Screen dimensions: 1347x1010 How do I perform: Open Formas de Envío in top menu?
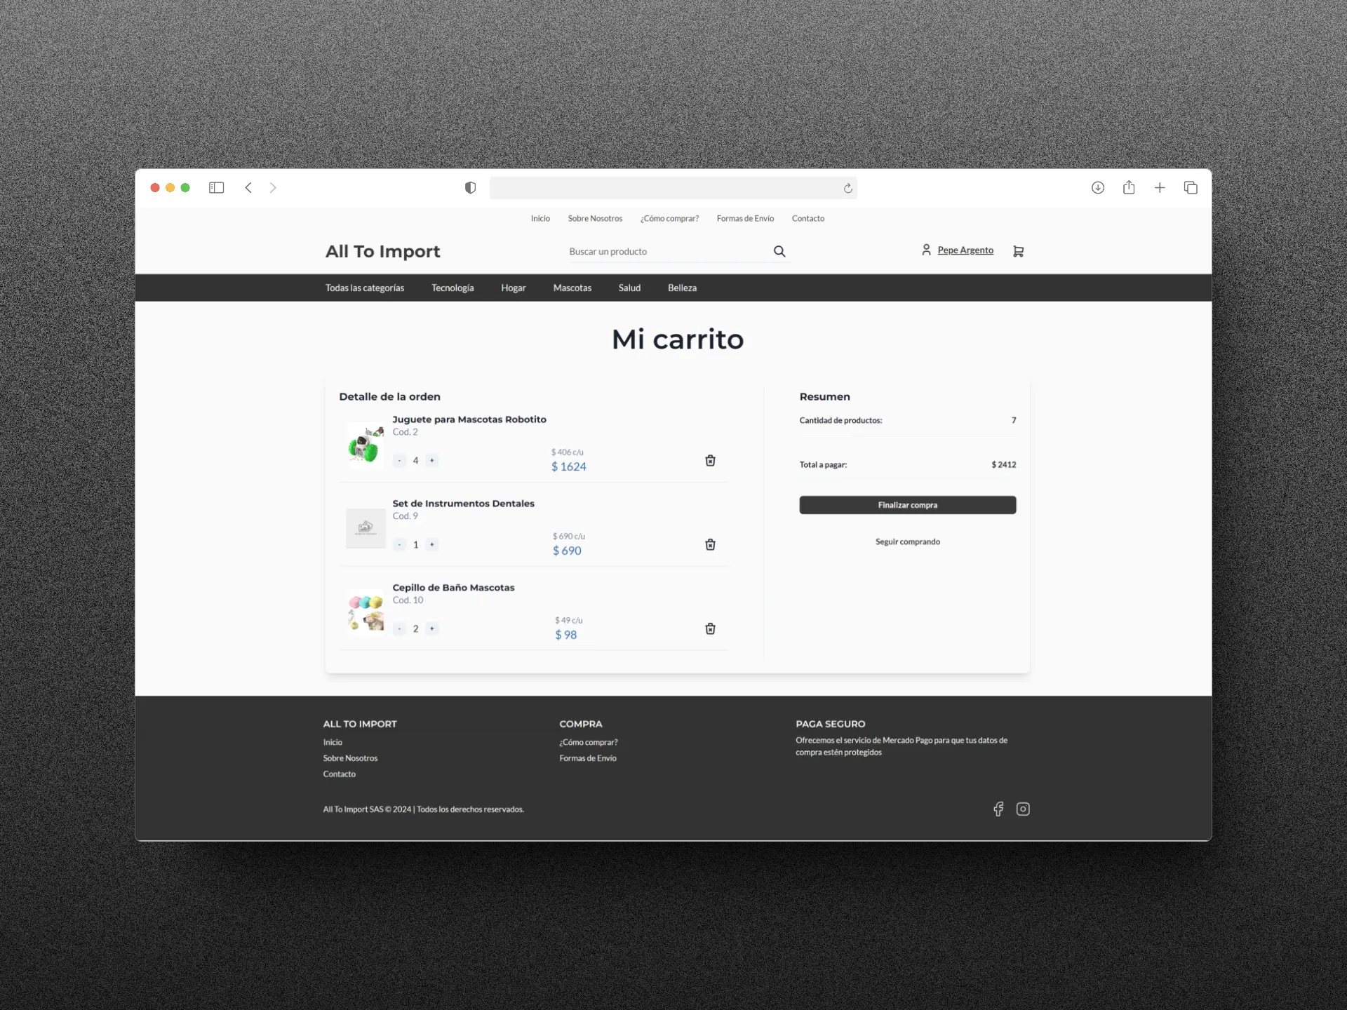coord(745,219)
